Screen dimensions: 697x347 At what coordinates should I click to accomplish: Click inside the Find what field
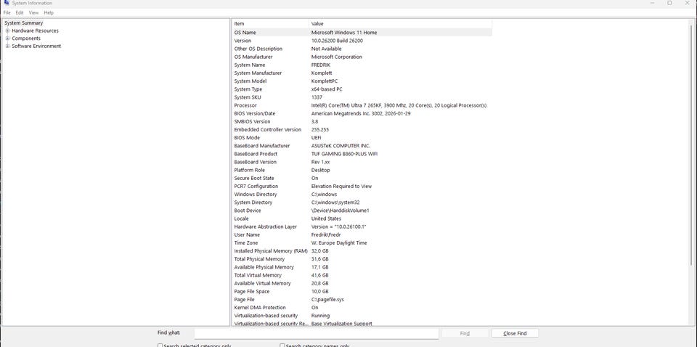point(316,333)
